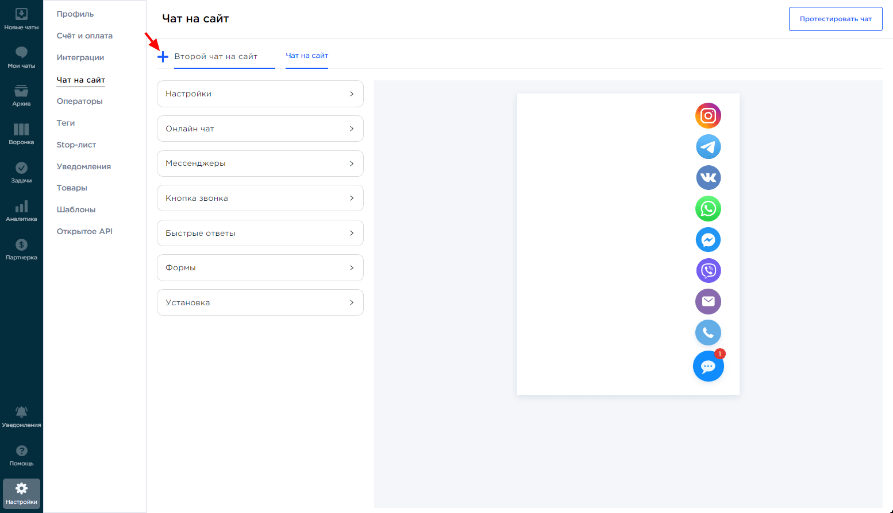The height and width of the screenshot is (513, 893).
Task: Go to Воронка in left sidebar
Action: coord(21,134)
